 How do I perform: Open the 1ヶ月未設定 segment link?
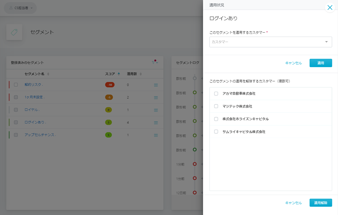tap(34, 97)
